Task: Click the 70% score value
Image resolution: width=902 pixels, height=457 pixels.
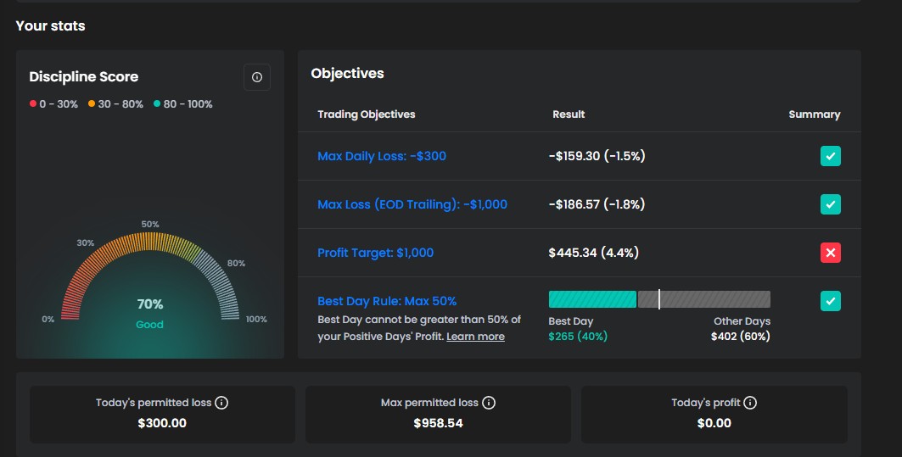Action: pos(149,304)
